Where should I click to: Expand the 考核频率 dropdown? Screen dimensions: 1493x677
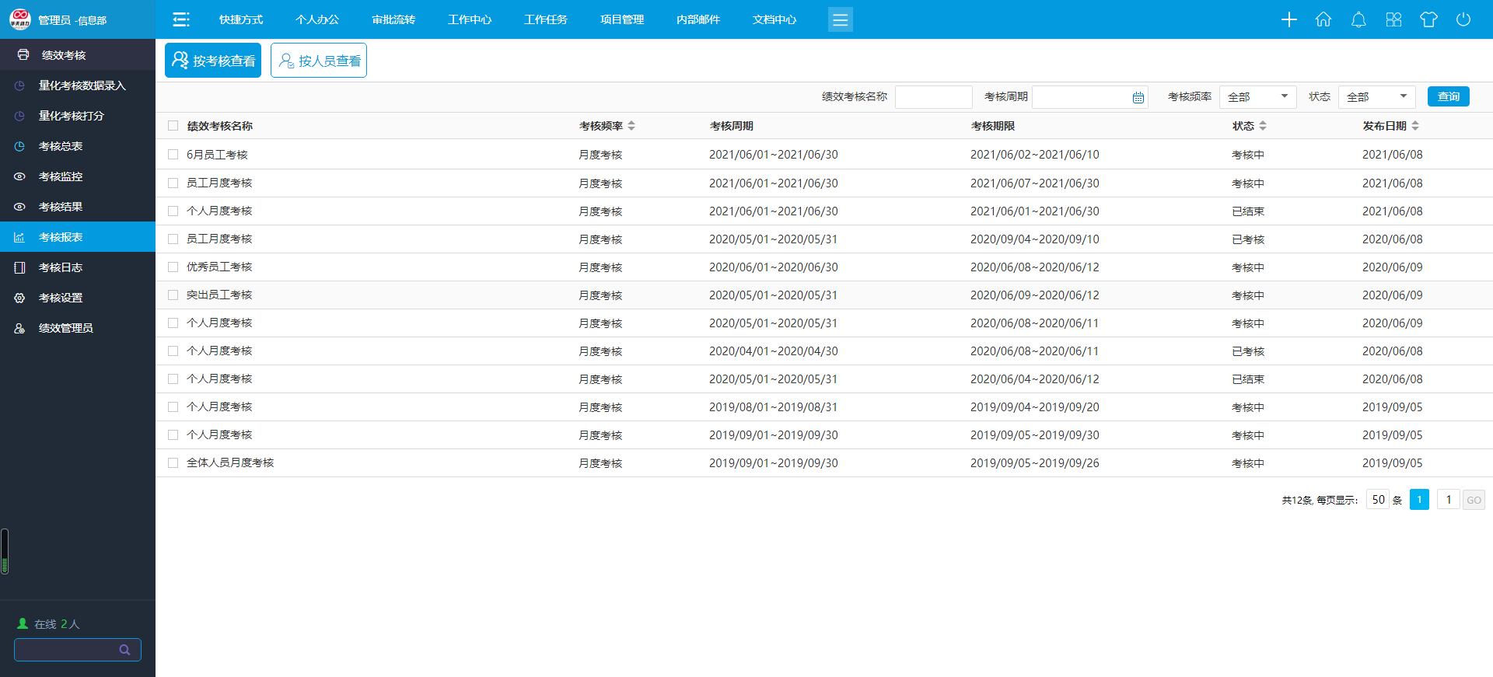(1257, 97)
